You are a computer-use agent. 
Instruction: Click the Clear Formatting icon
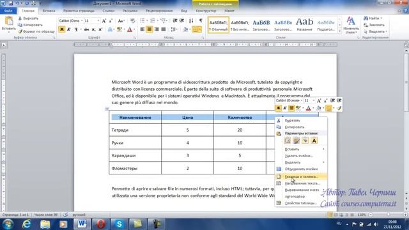132,21
